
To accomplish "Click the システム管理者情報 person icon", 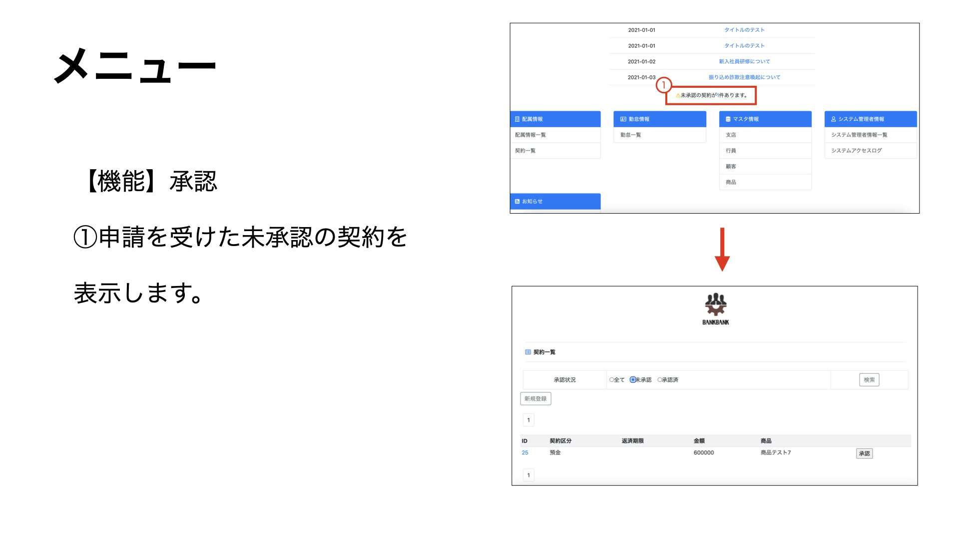I will [x=833, y=119].
